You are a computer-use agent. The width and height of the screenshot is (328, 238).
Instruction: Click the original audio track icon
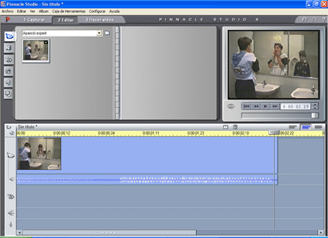(12, 179)
